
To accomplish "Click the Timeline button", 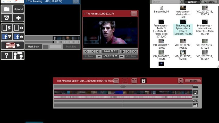I will (x=193, y=81).
